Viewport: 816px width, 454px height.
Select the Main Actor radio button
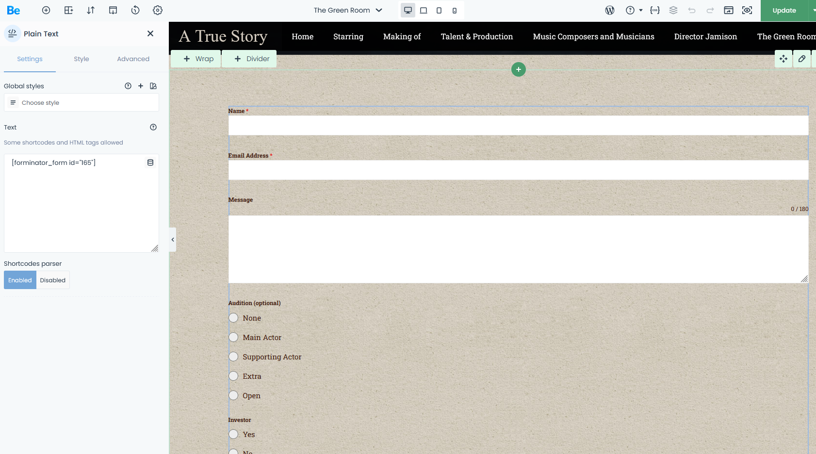(x=234, y=337)
